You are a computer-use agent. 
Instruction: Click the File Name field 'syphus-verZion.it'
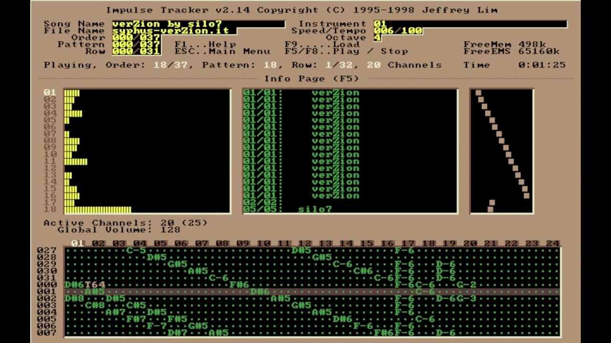(174, 30)
